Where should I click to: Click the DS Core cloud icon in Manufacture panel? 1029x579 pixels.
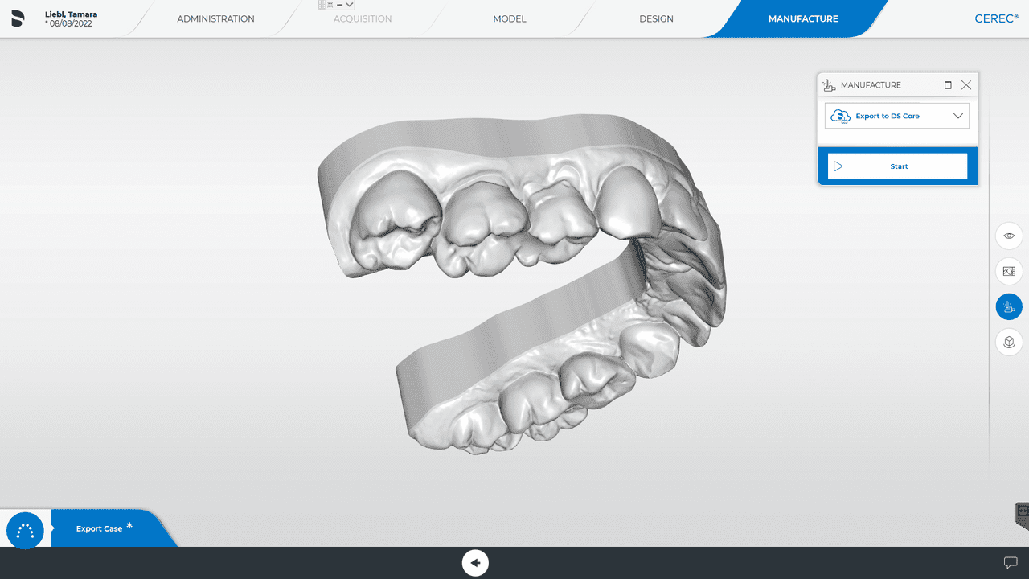(x=840, y=116)
